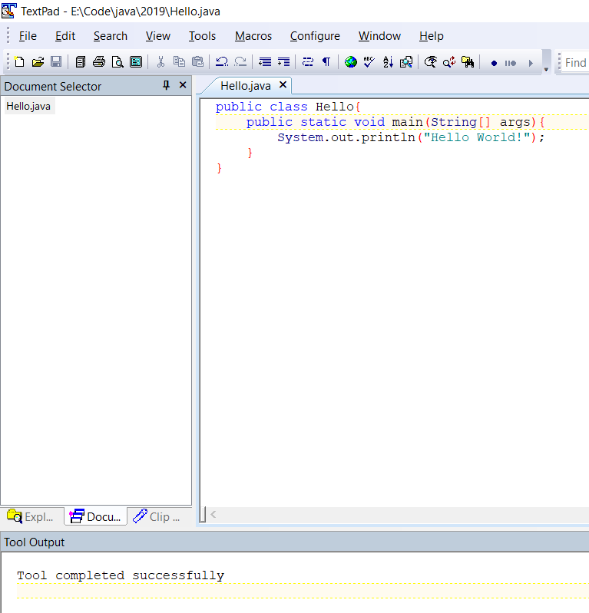Click the Save floppy disk icon
Image resolution: width=589 pixels, height=613 pixels.
(56, 62)
